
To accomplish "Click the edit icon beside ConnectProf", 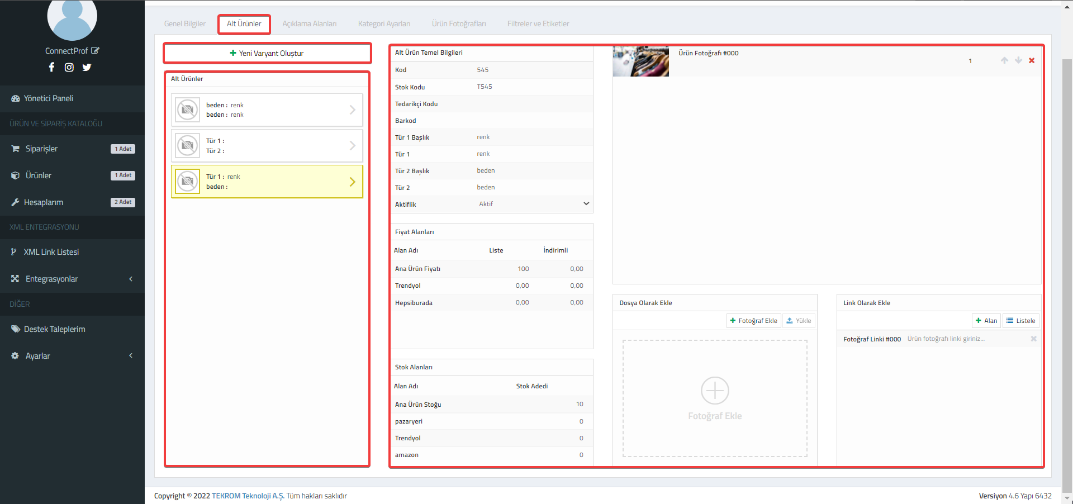I will point(95,50).
